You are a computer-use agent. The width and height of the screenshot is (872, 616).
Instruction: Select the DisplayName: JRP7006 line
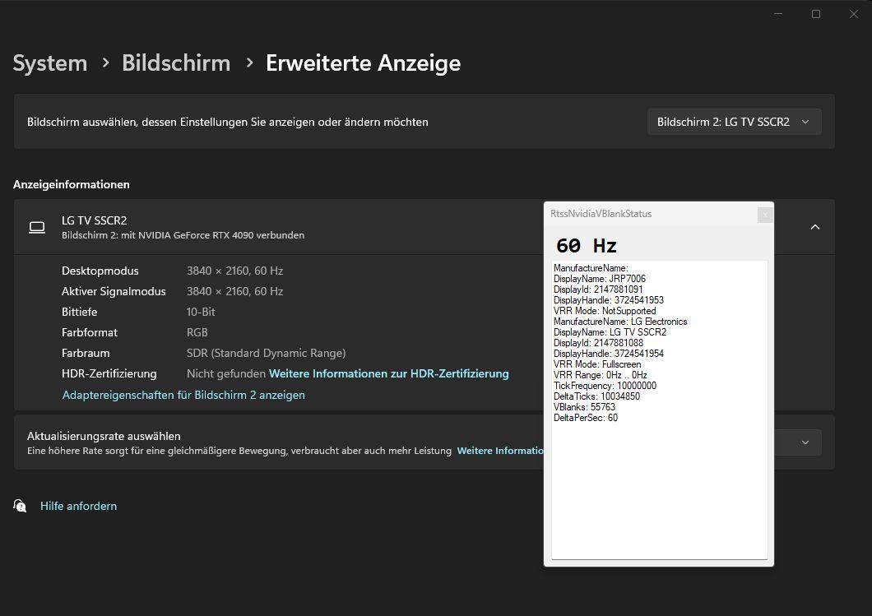pyautogui.click(x=600, y=279)
